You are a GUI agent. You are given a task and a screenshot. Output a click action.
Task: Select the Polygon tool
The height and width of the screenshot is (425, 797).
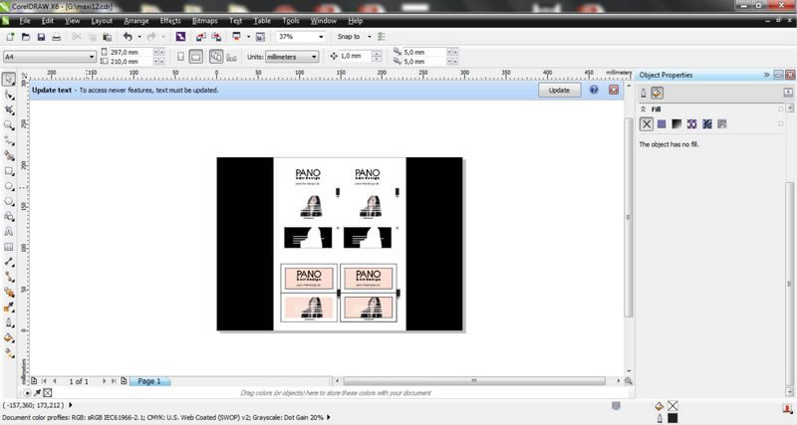[9, 202]
